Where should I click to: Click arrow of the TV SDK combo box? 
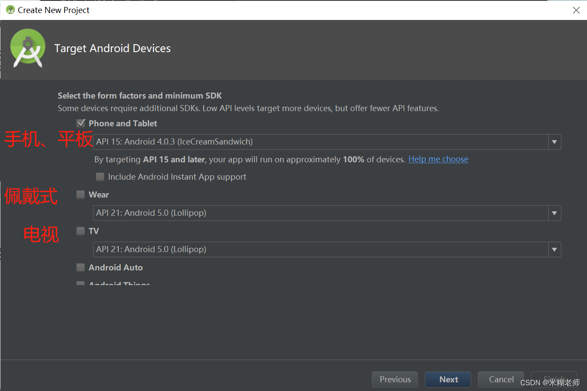554,250
